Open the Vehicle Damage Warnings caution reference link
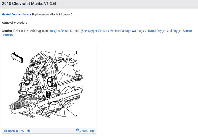 tap(97, 33)
